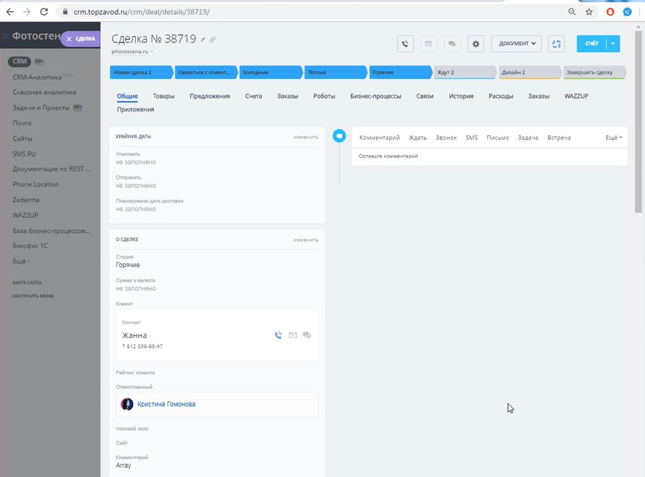Click the address bar URL
The image size is (645, 477).
coord(141,12)
